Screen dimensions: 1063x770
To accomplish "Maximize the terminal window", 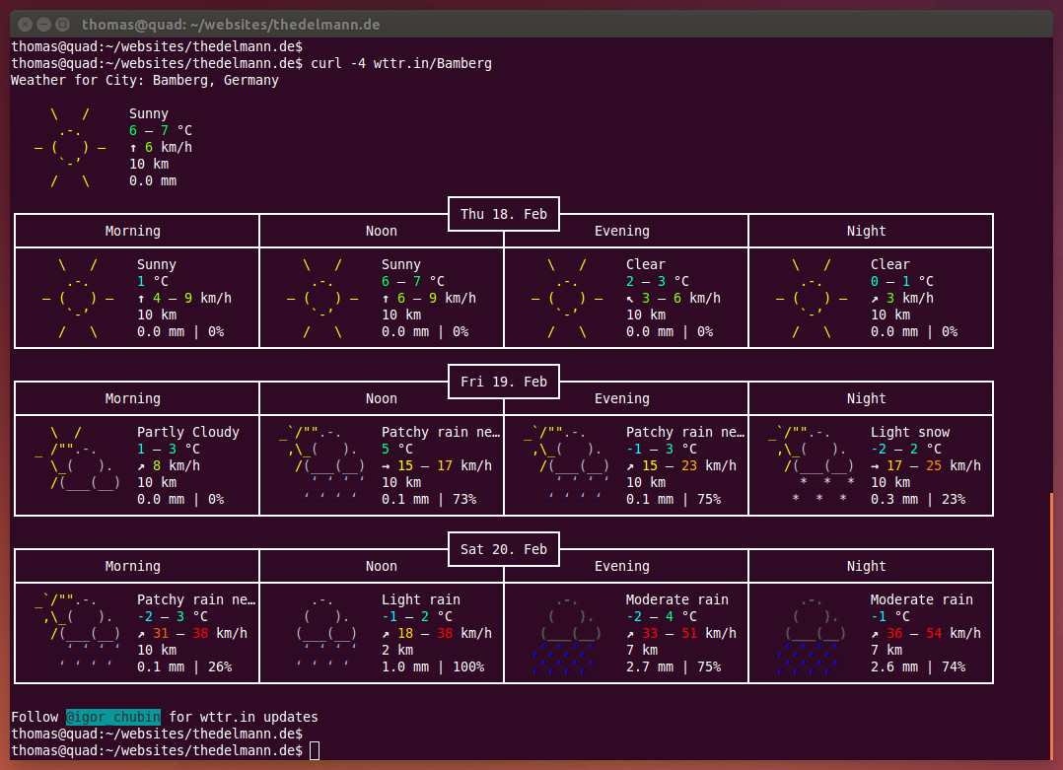I will [x=62, y=25].
